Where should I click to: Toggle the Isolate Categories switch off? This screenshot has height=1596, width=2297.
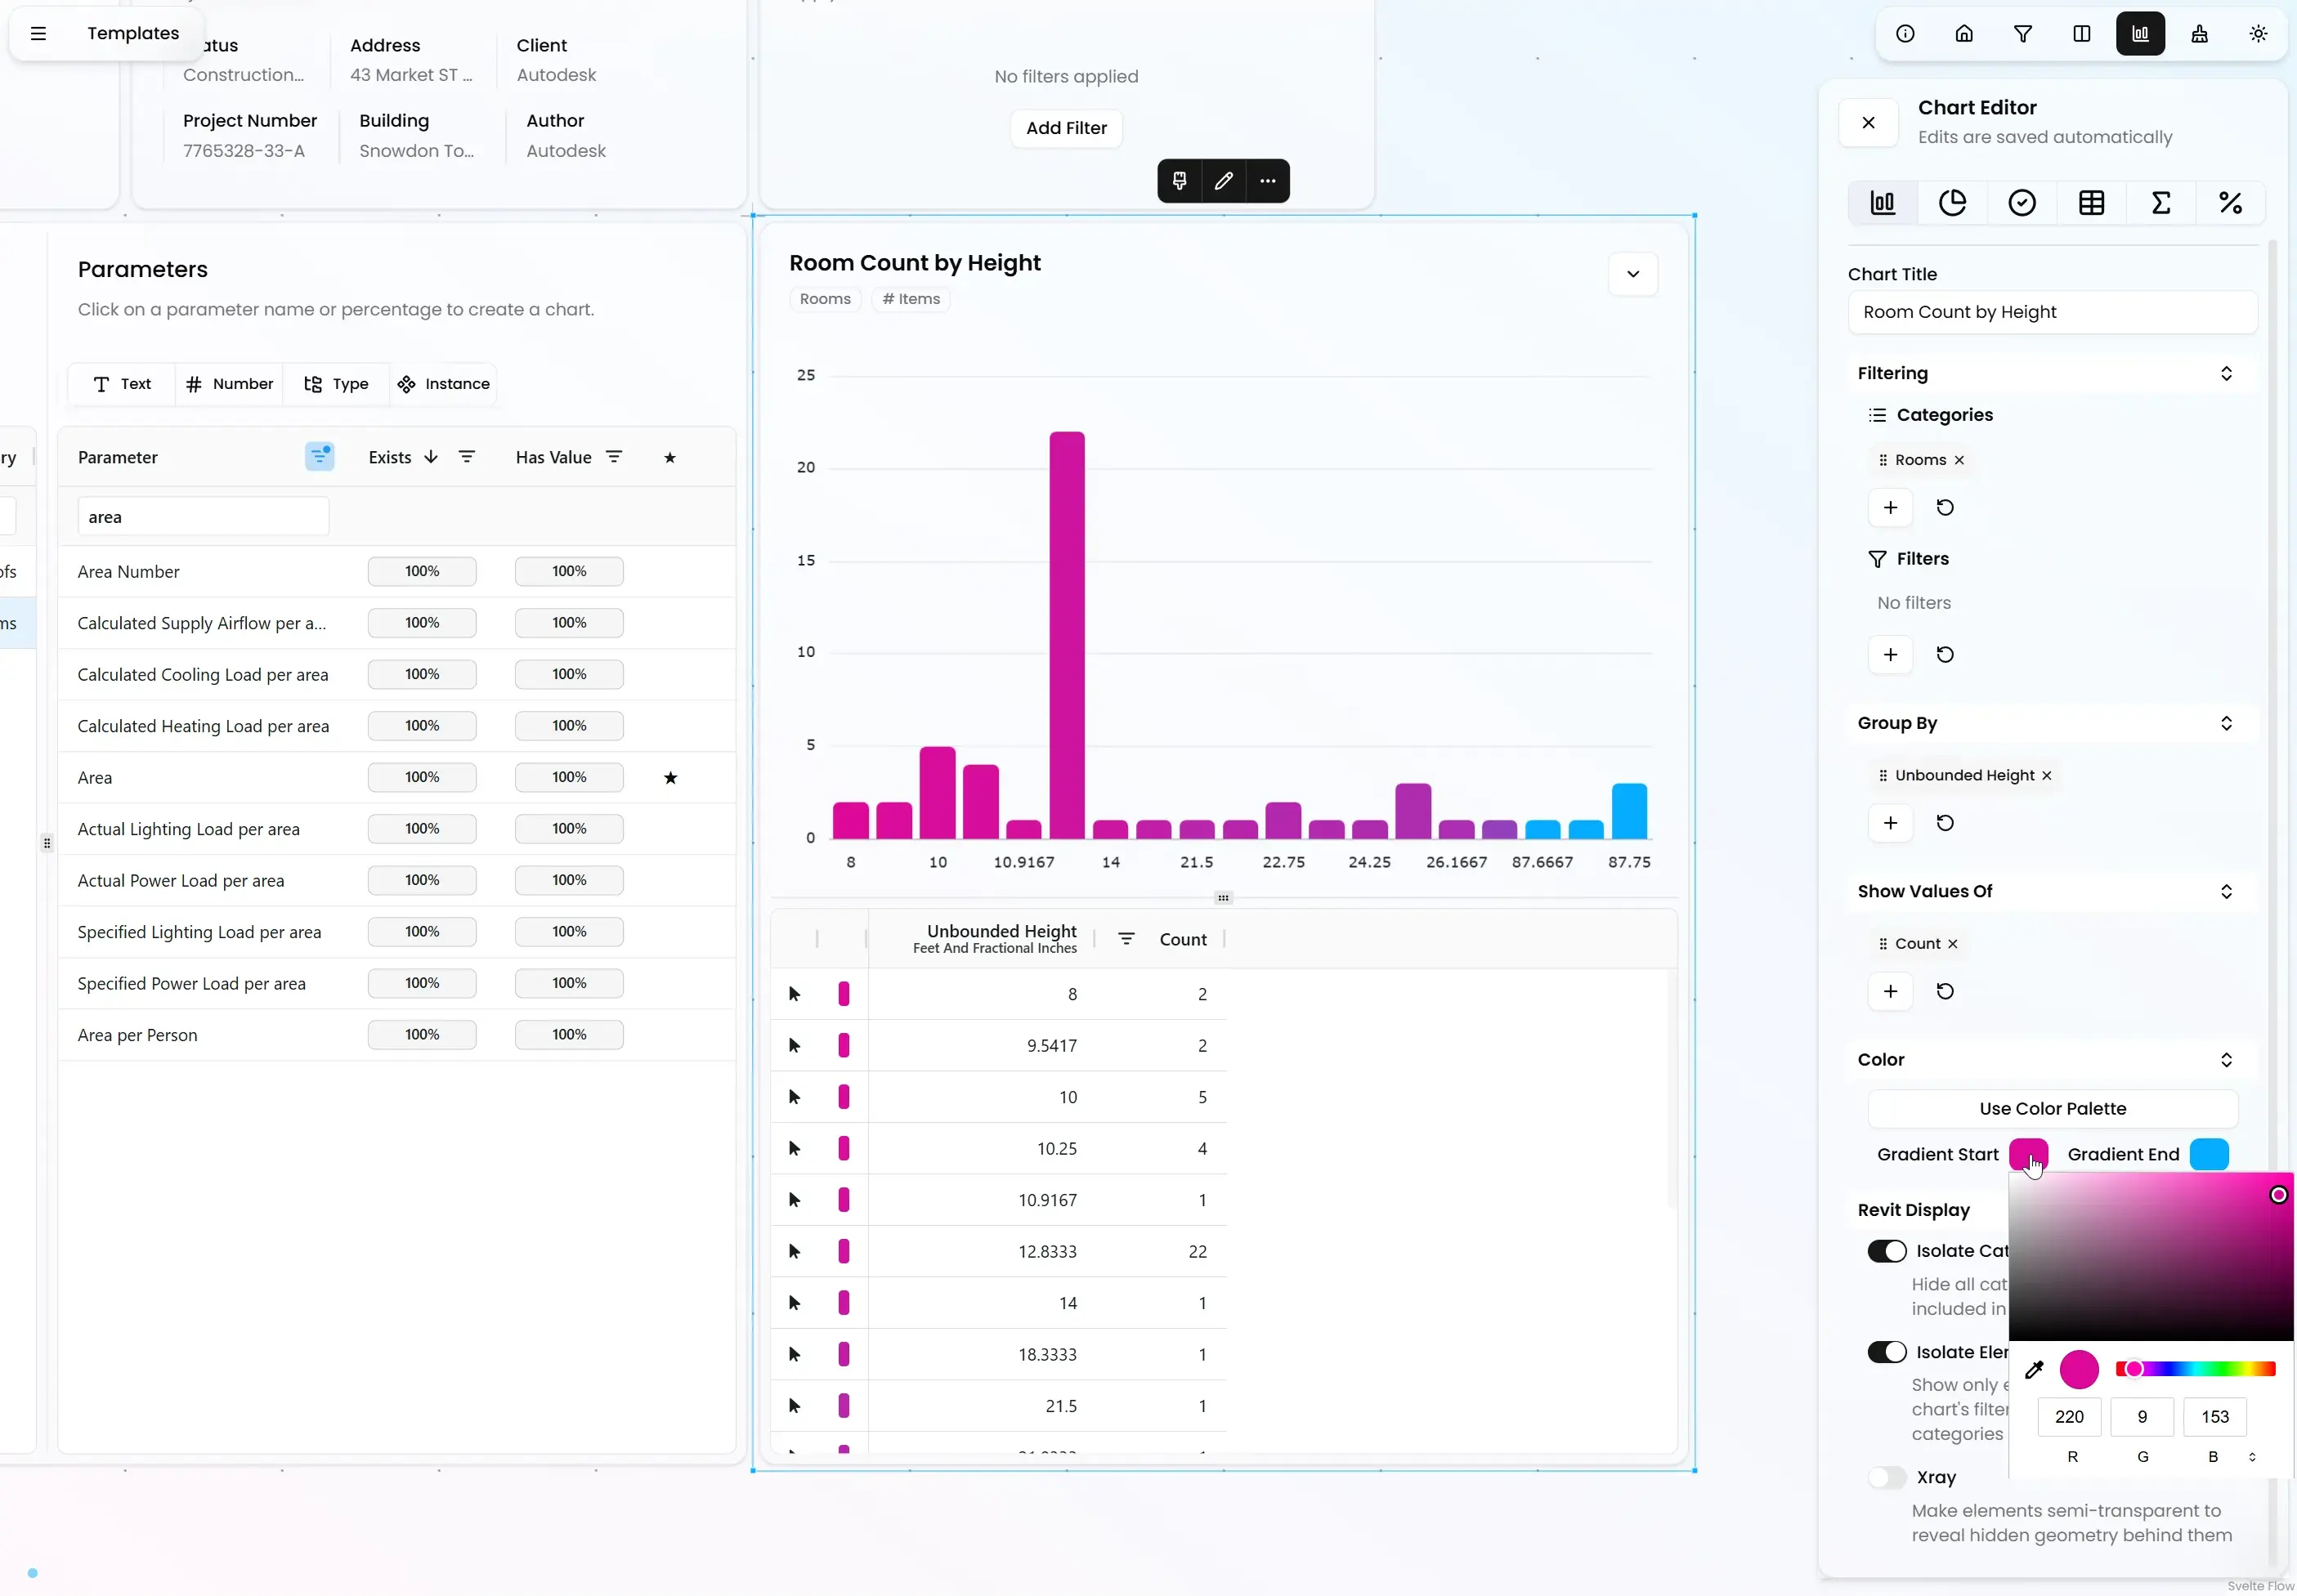pyautogui.click(x=1887, y=1251)
